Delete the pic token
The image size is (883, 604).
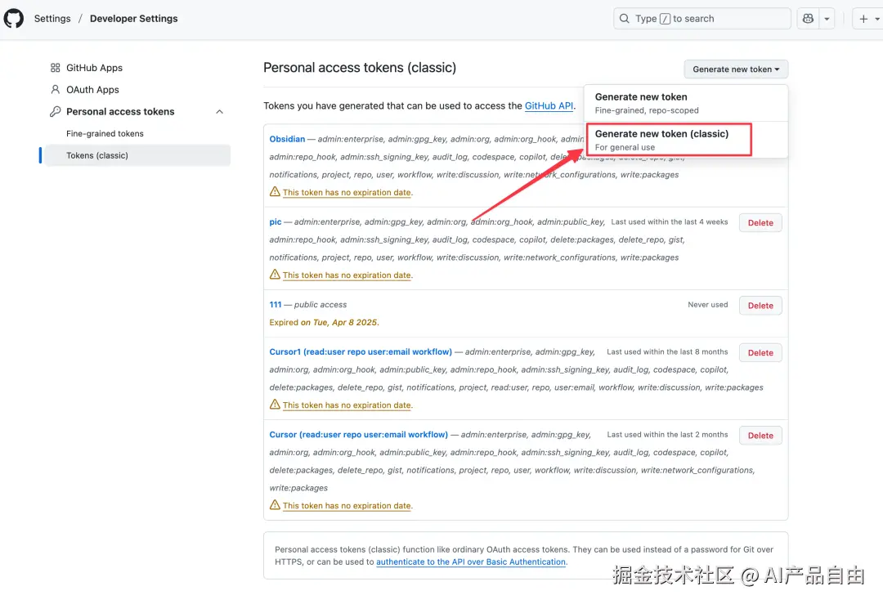760,223
